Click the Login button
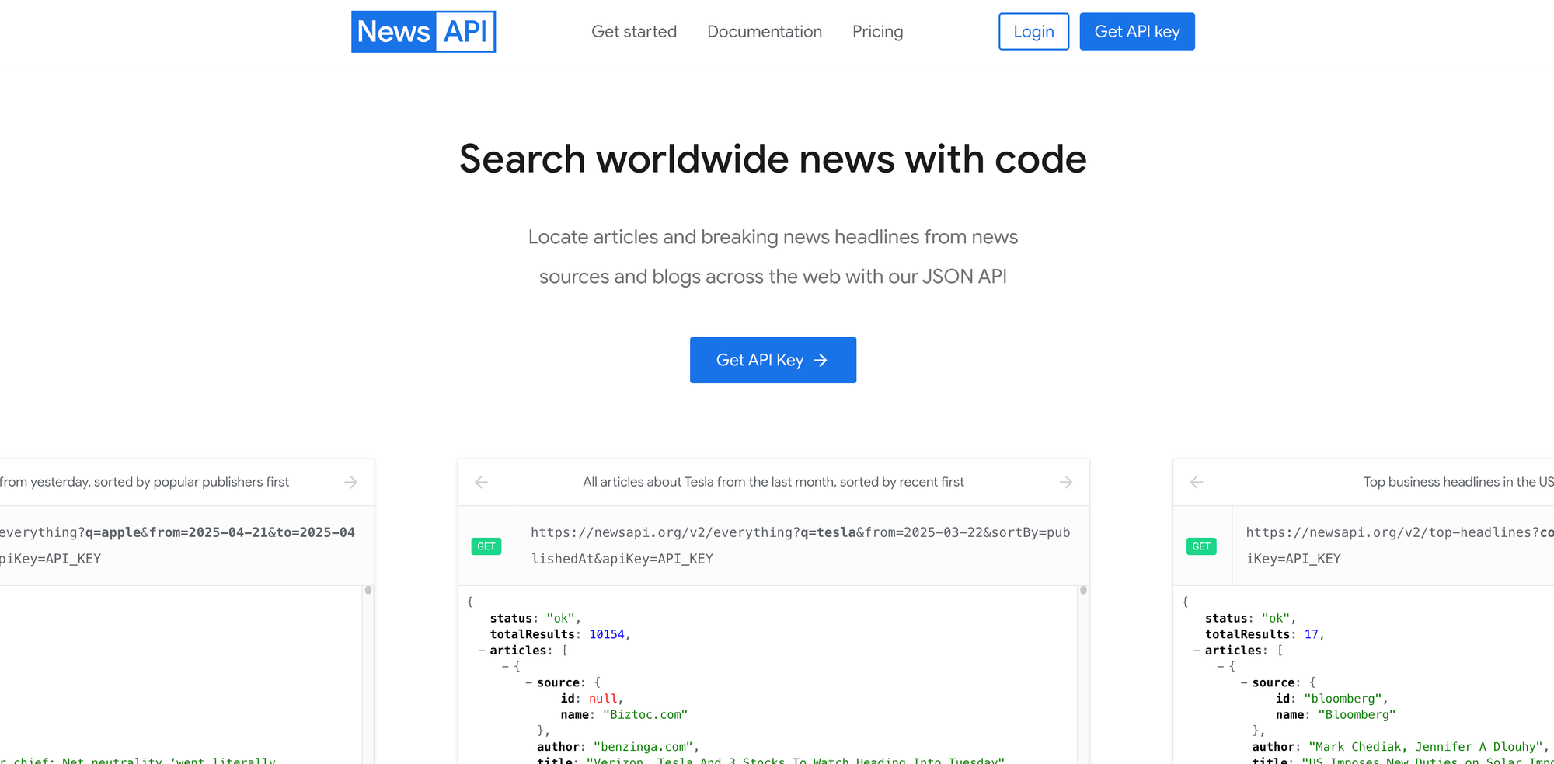1554x764 pixels. click(x=1033, y=31)
